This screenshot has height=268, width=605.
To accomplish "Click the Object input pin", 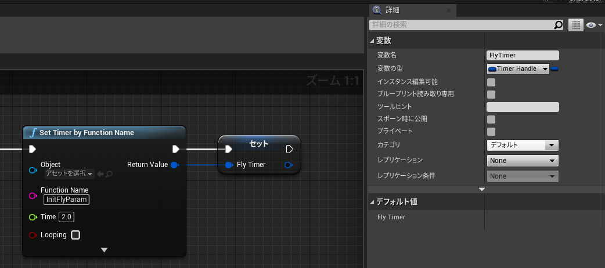I will click(33, 170).
